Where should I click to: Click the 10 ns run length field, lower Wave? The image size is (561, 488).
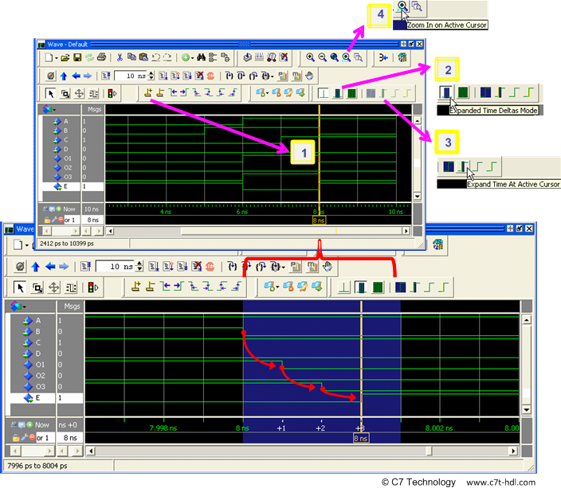[x=116, y=267]
